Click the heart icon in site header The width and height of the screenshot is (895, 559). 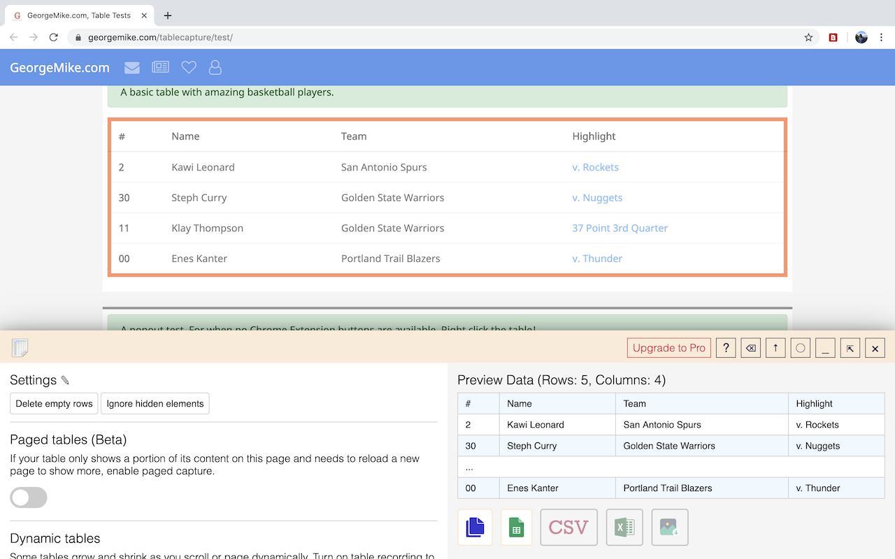[x=188, y=68]
